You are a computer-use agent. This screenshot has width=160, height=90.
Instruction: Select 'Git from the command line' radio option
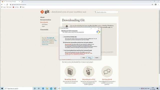click(63, 42)
